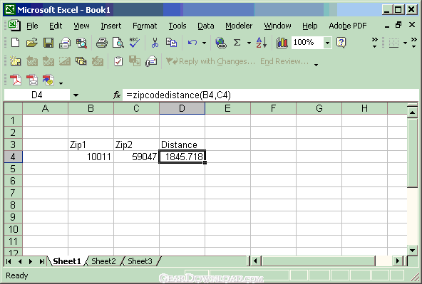Click Convert to PDF and Send for Review icon
The height and width of the screenshot is (284, 422).
click(x=48, y=80)
